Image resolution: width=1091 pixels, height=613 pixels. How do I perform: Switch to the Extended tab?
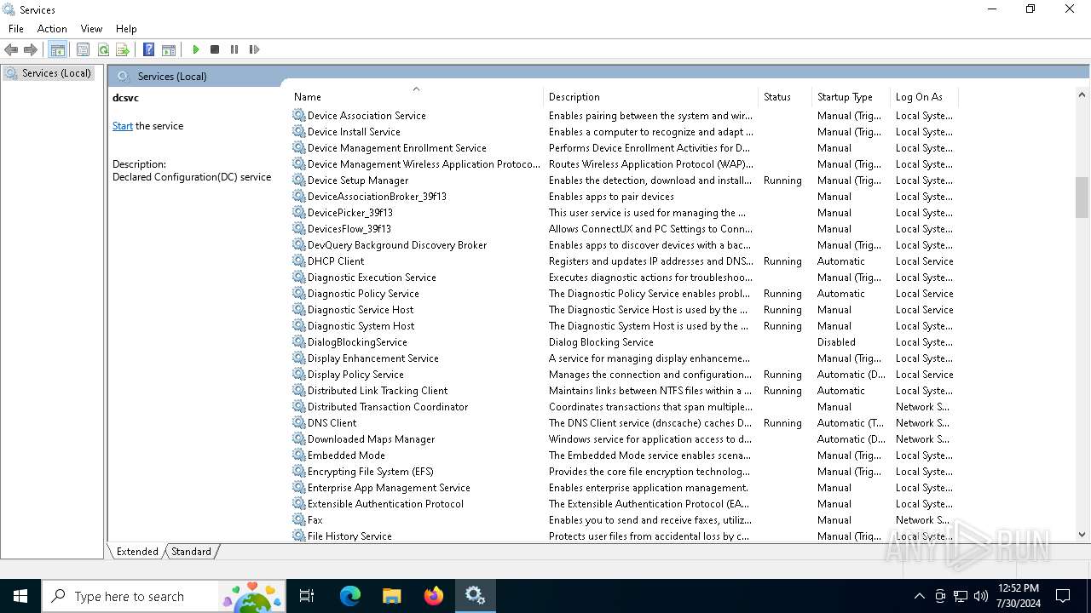(x=137, y=552)
